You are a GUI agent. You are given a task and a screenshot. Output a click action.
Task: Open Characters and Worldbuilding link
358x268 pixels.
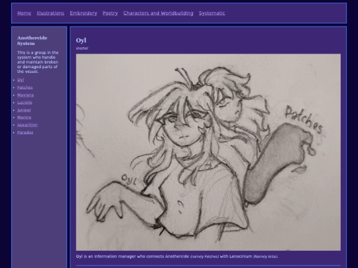tap(158, 13)
